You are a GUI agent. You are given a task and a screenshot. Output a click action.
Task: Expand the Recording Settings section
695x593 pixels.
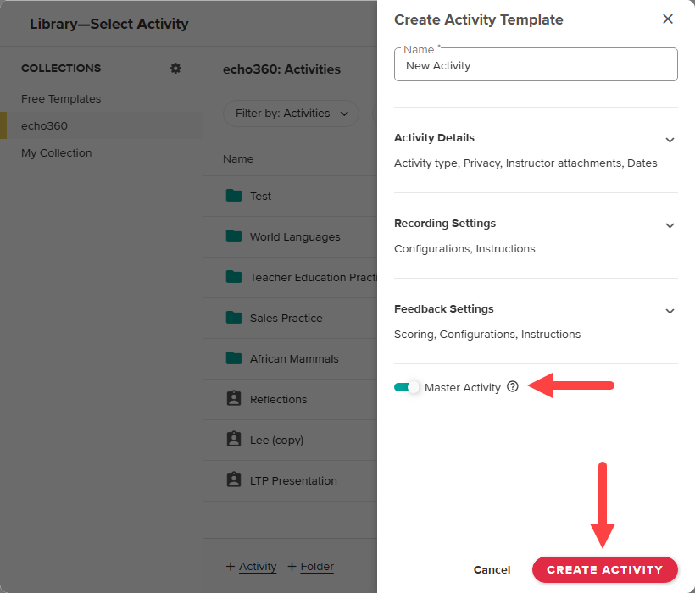670,225
